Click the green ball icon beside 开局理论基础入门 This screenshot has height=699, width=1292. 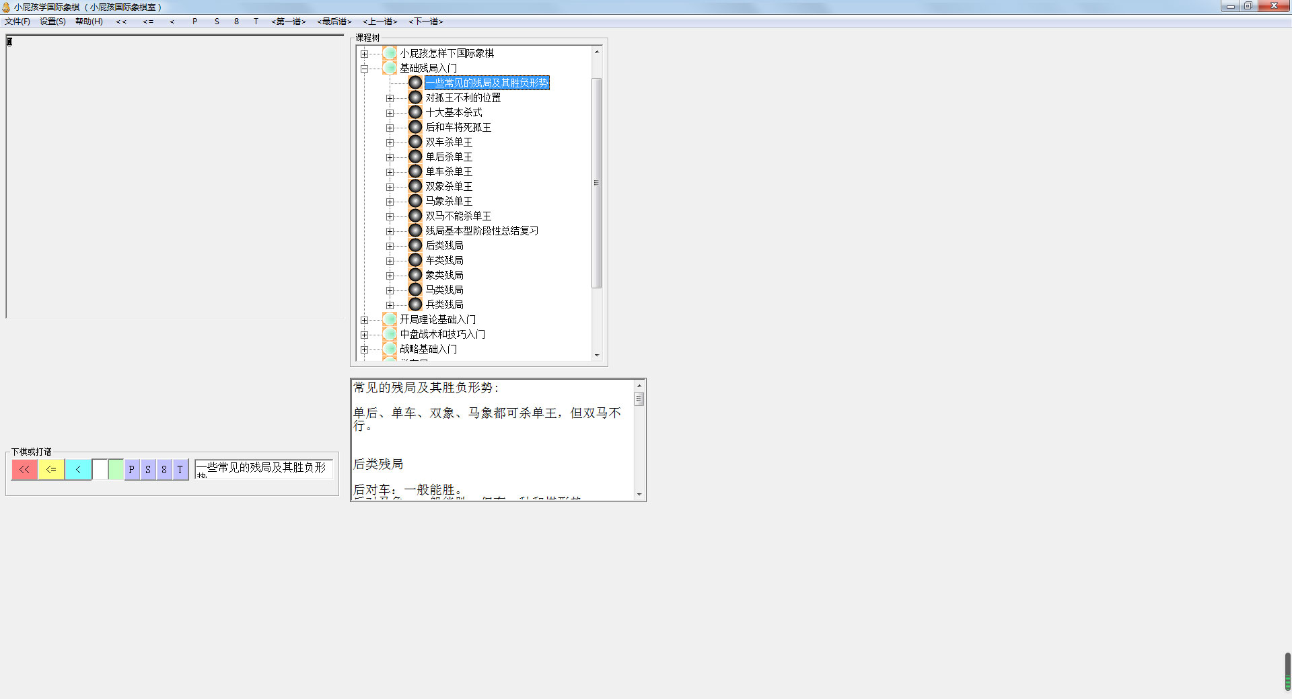[390, 319]
